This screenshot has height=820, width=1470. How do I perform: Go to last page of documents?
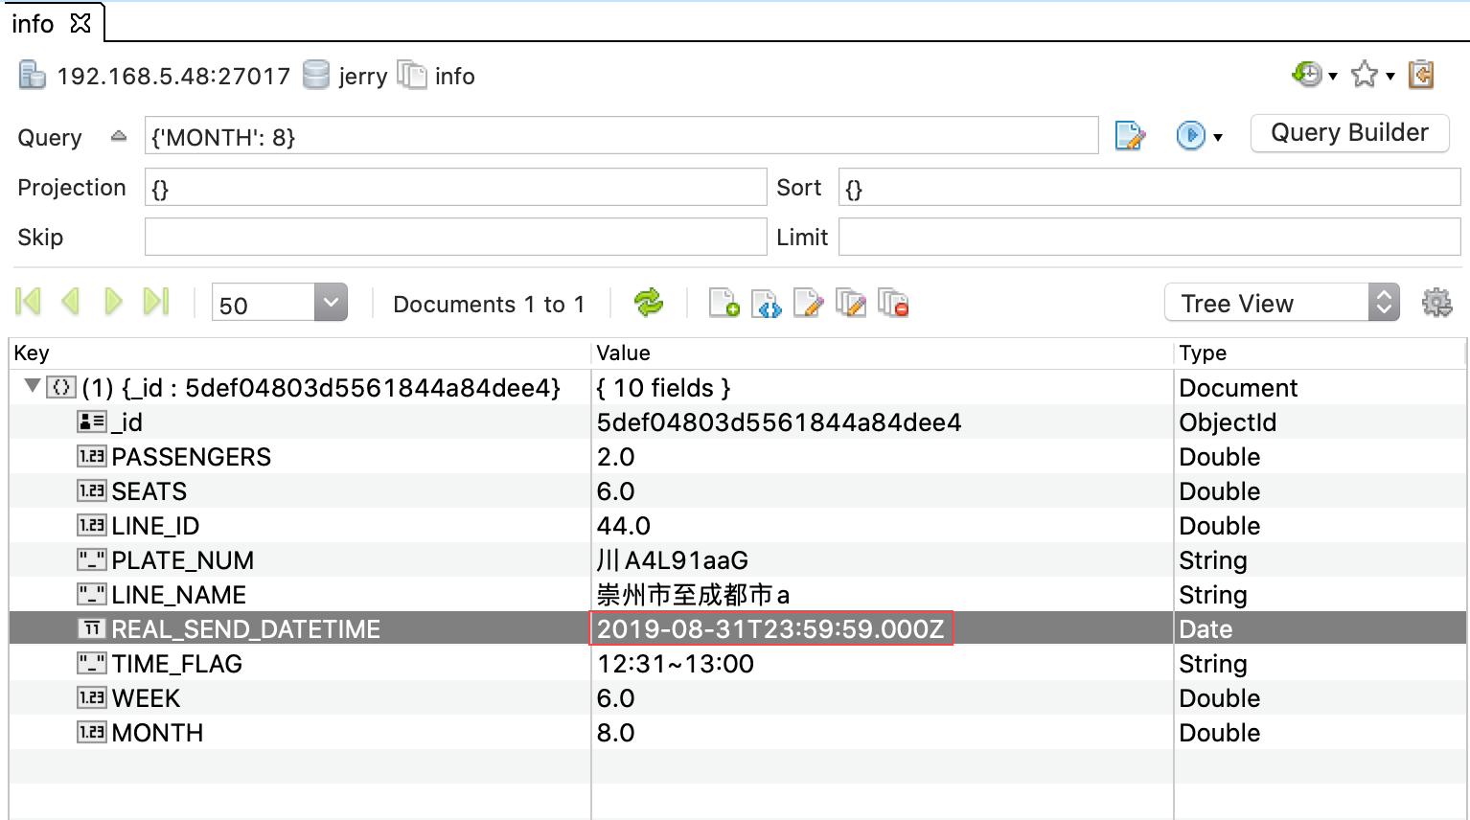pos(155,303)
